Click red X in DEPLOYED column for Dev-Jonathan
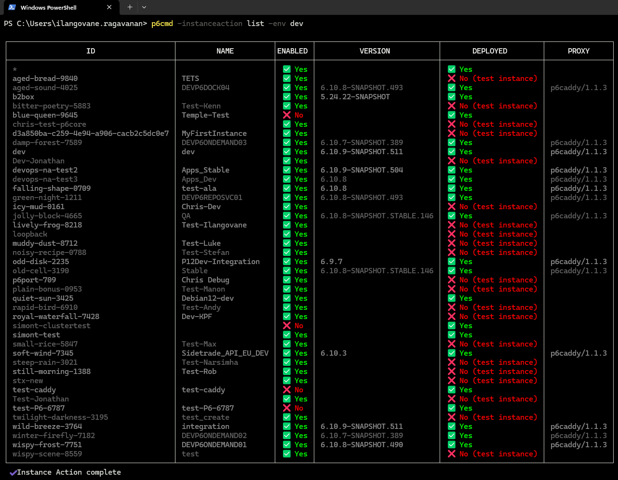618x480 pixels. (452, 161)
